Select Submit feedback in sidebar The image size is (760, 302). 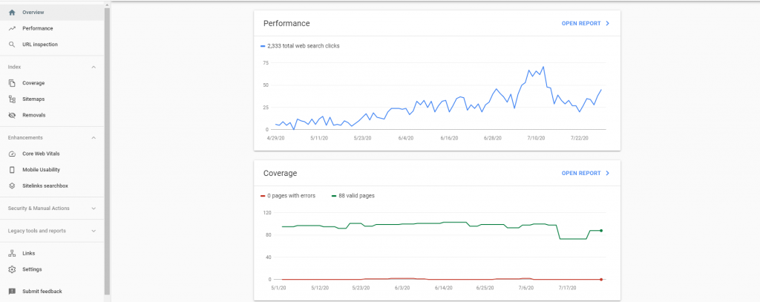coord(42,292)
